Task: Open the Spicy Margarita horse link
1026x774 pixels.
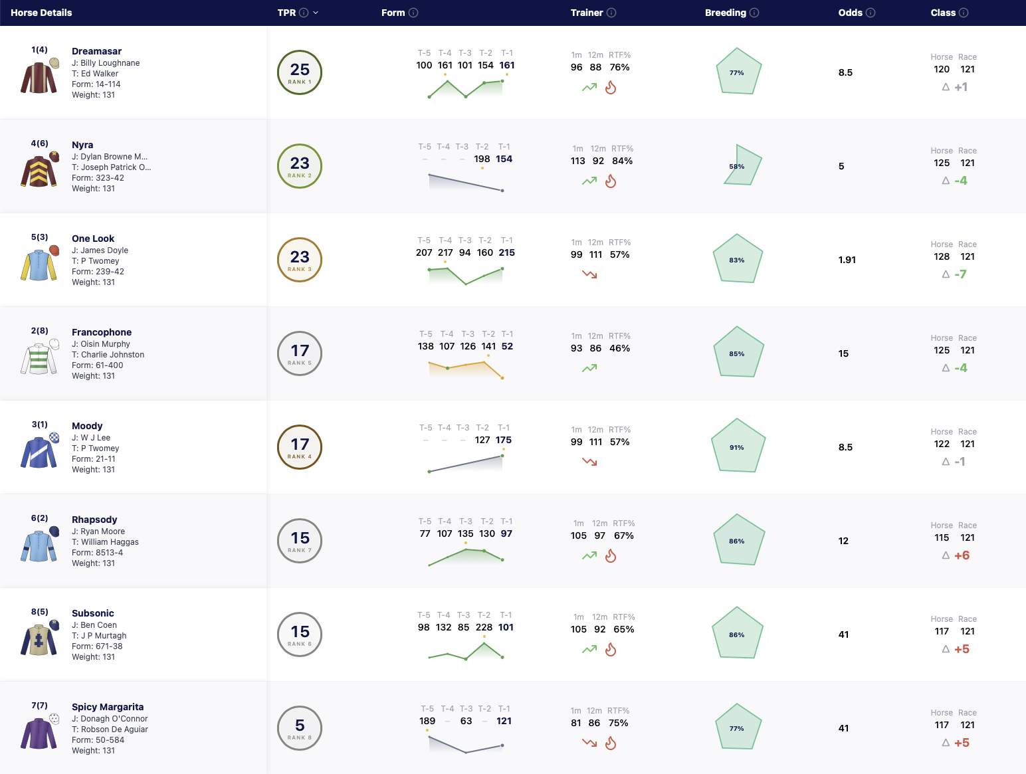Action: (x=108, y=707)
